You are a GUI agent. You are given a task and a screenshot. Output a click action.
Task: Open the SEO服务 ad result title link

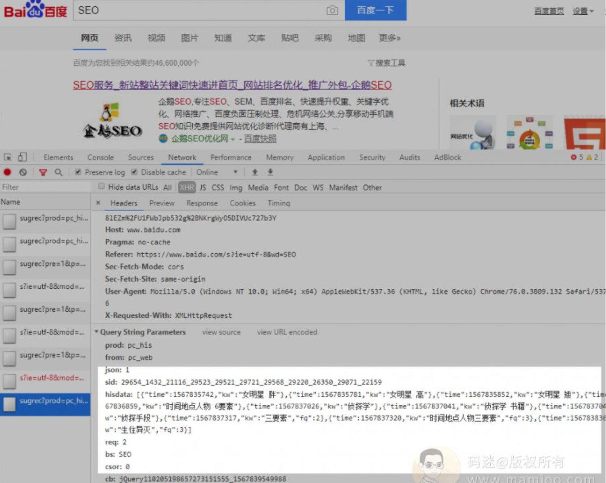coord(232,85)
